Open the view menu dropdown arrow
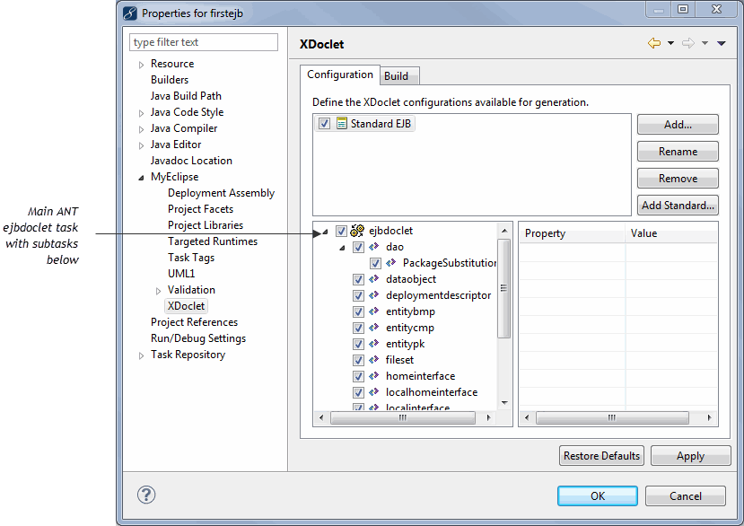The width and height of the screenshot is (744, 526). (722, 44)
